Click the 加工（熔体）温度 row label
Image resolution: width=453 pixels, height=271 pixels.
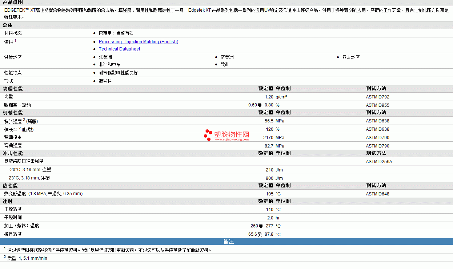[22, 226]
